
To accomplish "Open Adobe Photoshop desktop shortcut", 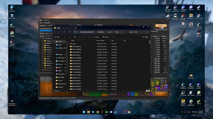I will [x=183, y=86].
